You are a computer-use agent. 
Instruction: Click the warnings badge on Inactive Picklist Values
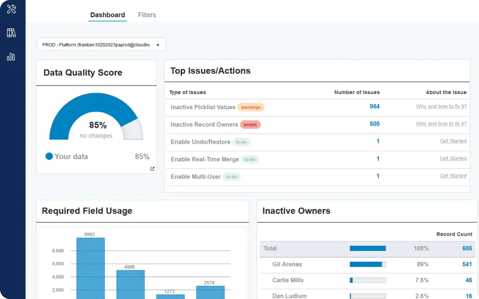pyautogui.click(x=251, y=107)
